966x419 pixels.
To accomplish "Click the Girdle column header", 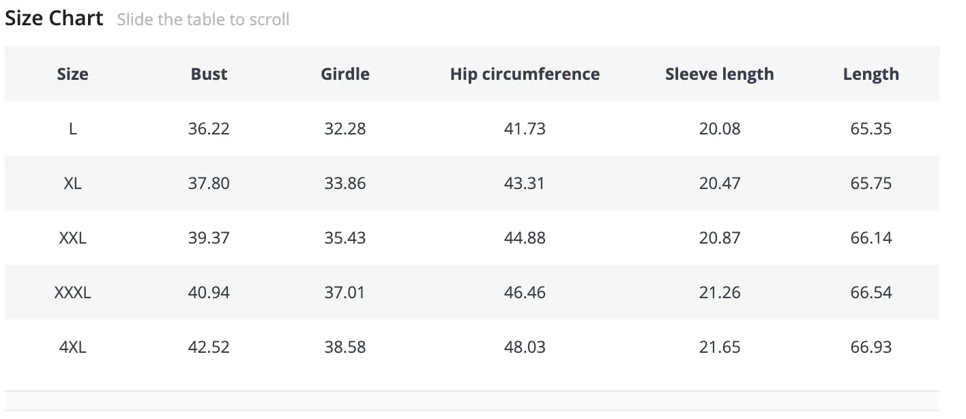I will tap(345, 74).
